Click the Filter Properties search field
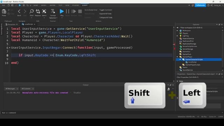 pos(199,77)
